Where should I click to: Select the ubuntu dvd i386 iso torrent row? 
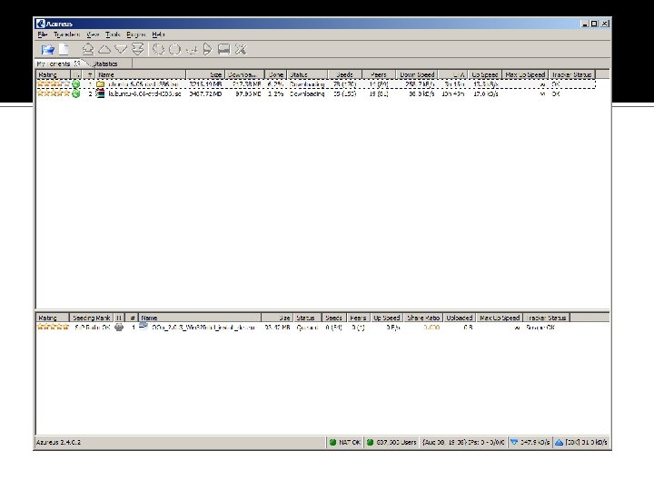[316, 84]
